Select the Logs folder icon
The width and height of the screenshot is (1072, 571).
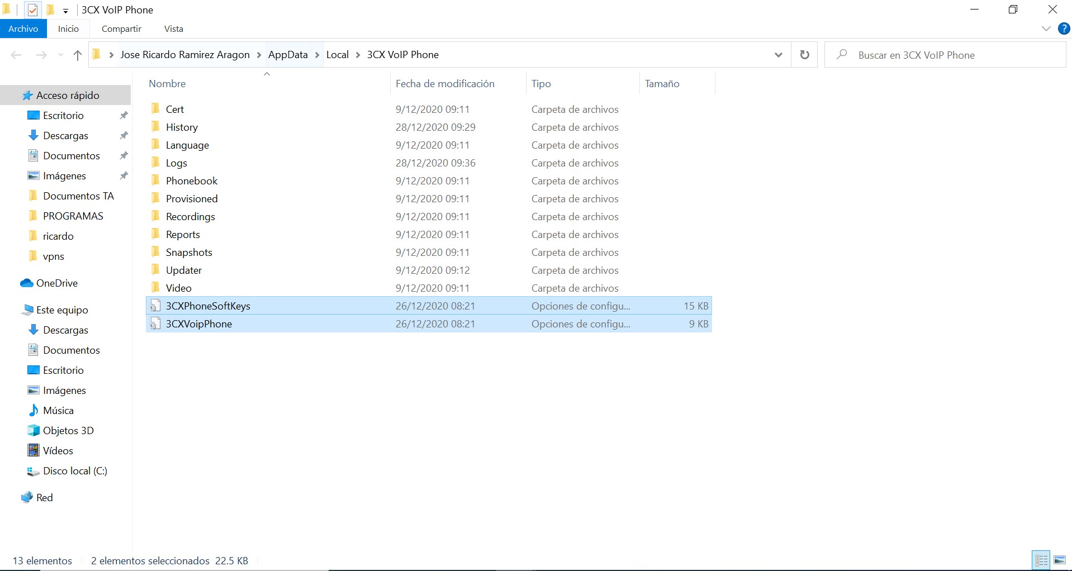pos(155,163)
